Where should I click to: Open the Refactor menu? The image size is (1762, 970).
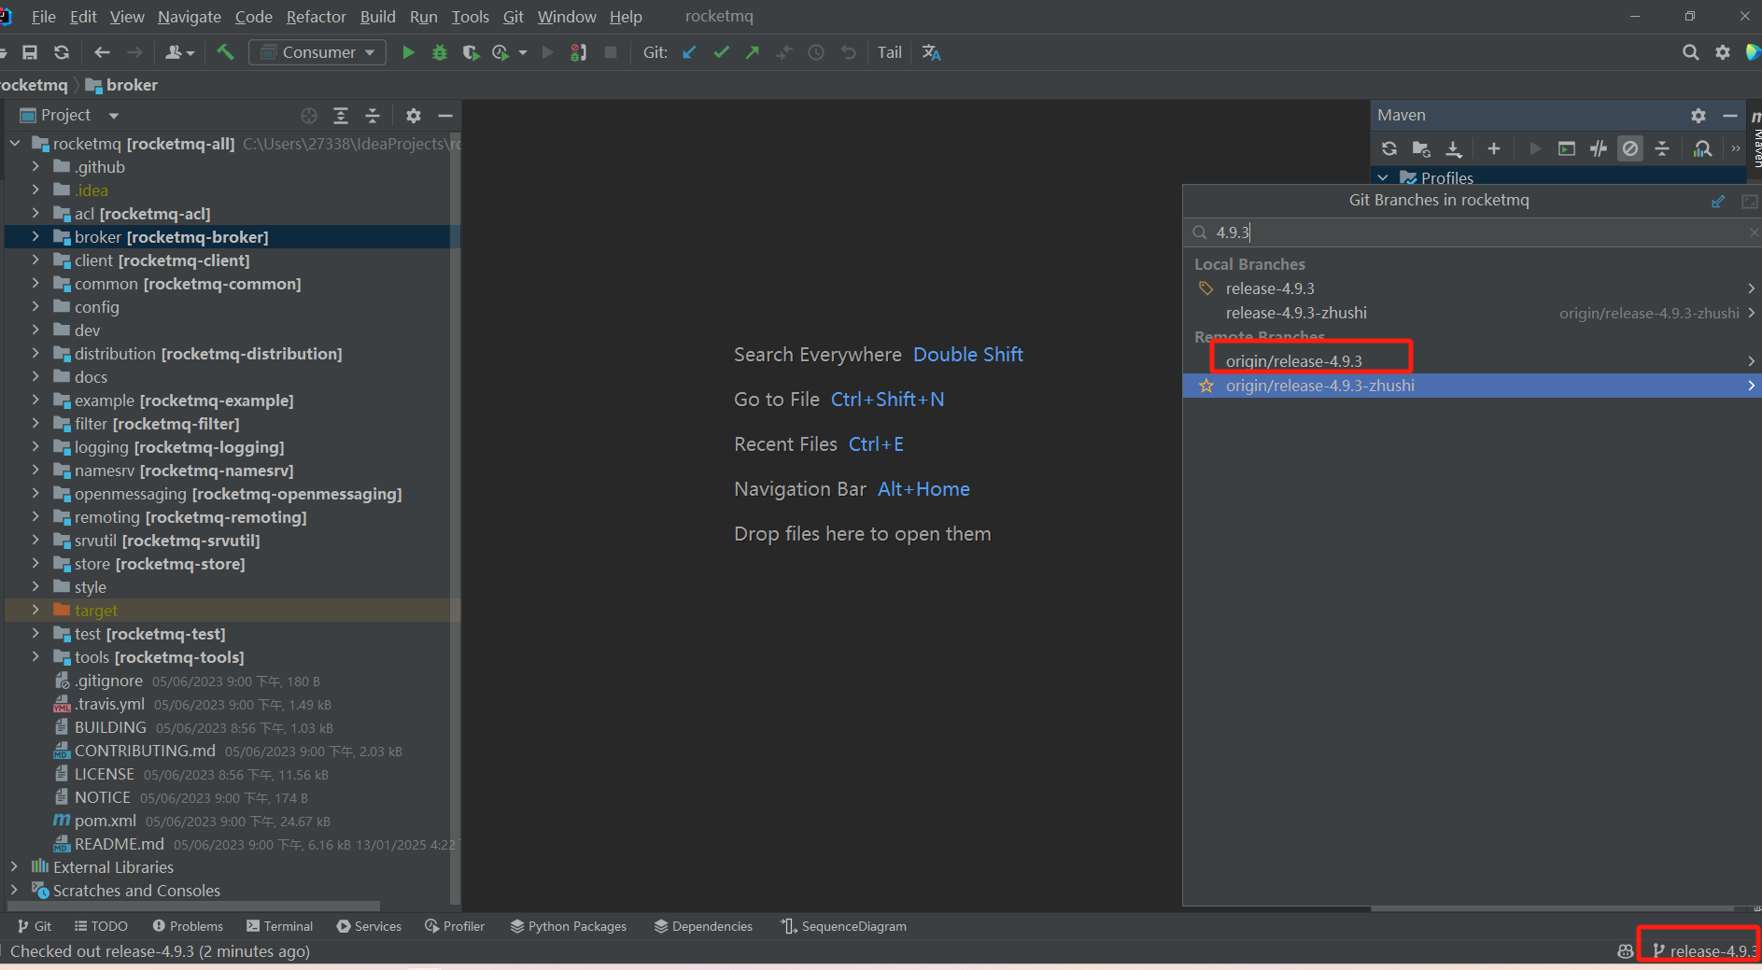[x=316, y=17]
